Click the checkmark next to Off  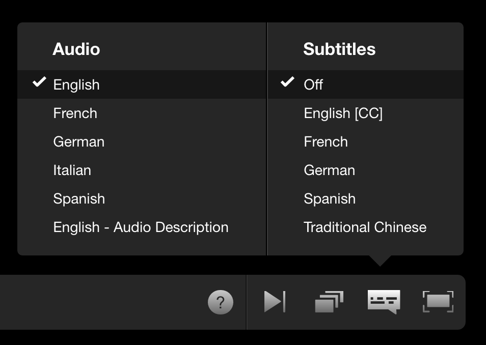(x=288, y=82)
